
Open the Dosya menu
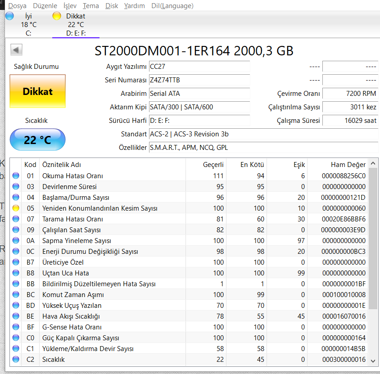pos(17,6)
